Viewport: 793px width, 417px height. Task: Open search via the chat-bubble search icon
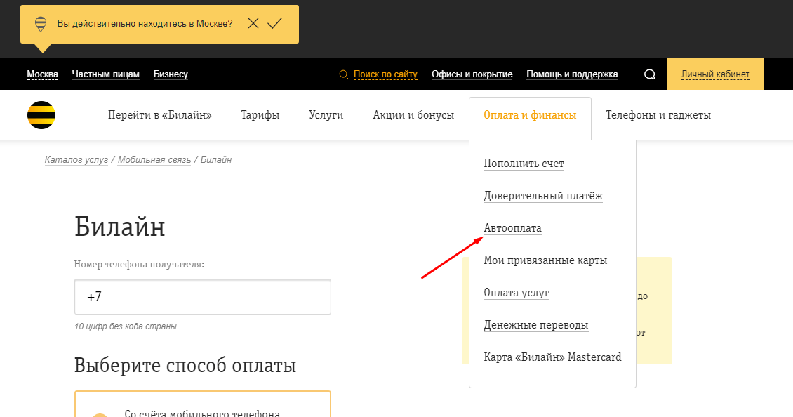coord(650,74)
